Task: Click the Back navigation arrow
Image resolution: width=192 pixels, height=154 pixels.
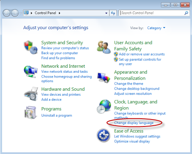Action: point(7,13)
